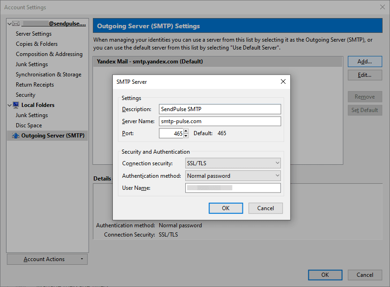The width and height of the screenshot is (390, 287).
Task: Open the Account Actions menu
Action: click(x=47, y=259)
